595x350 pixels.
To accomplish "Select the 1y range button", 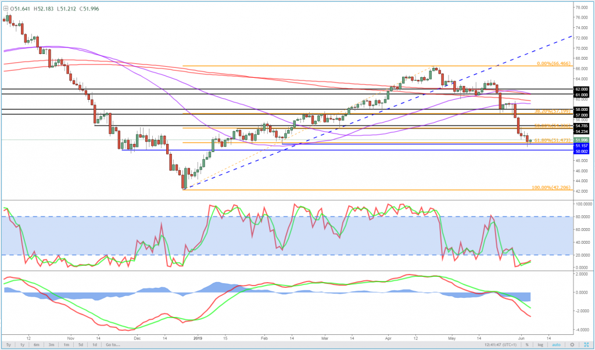I will coord(21,345).
